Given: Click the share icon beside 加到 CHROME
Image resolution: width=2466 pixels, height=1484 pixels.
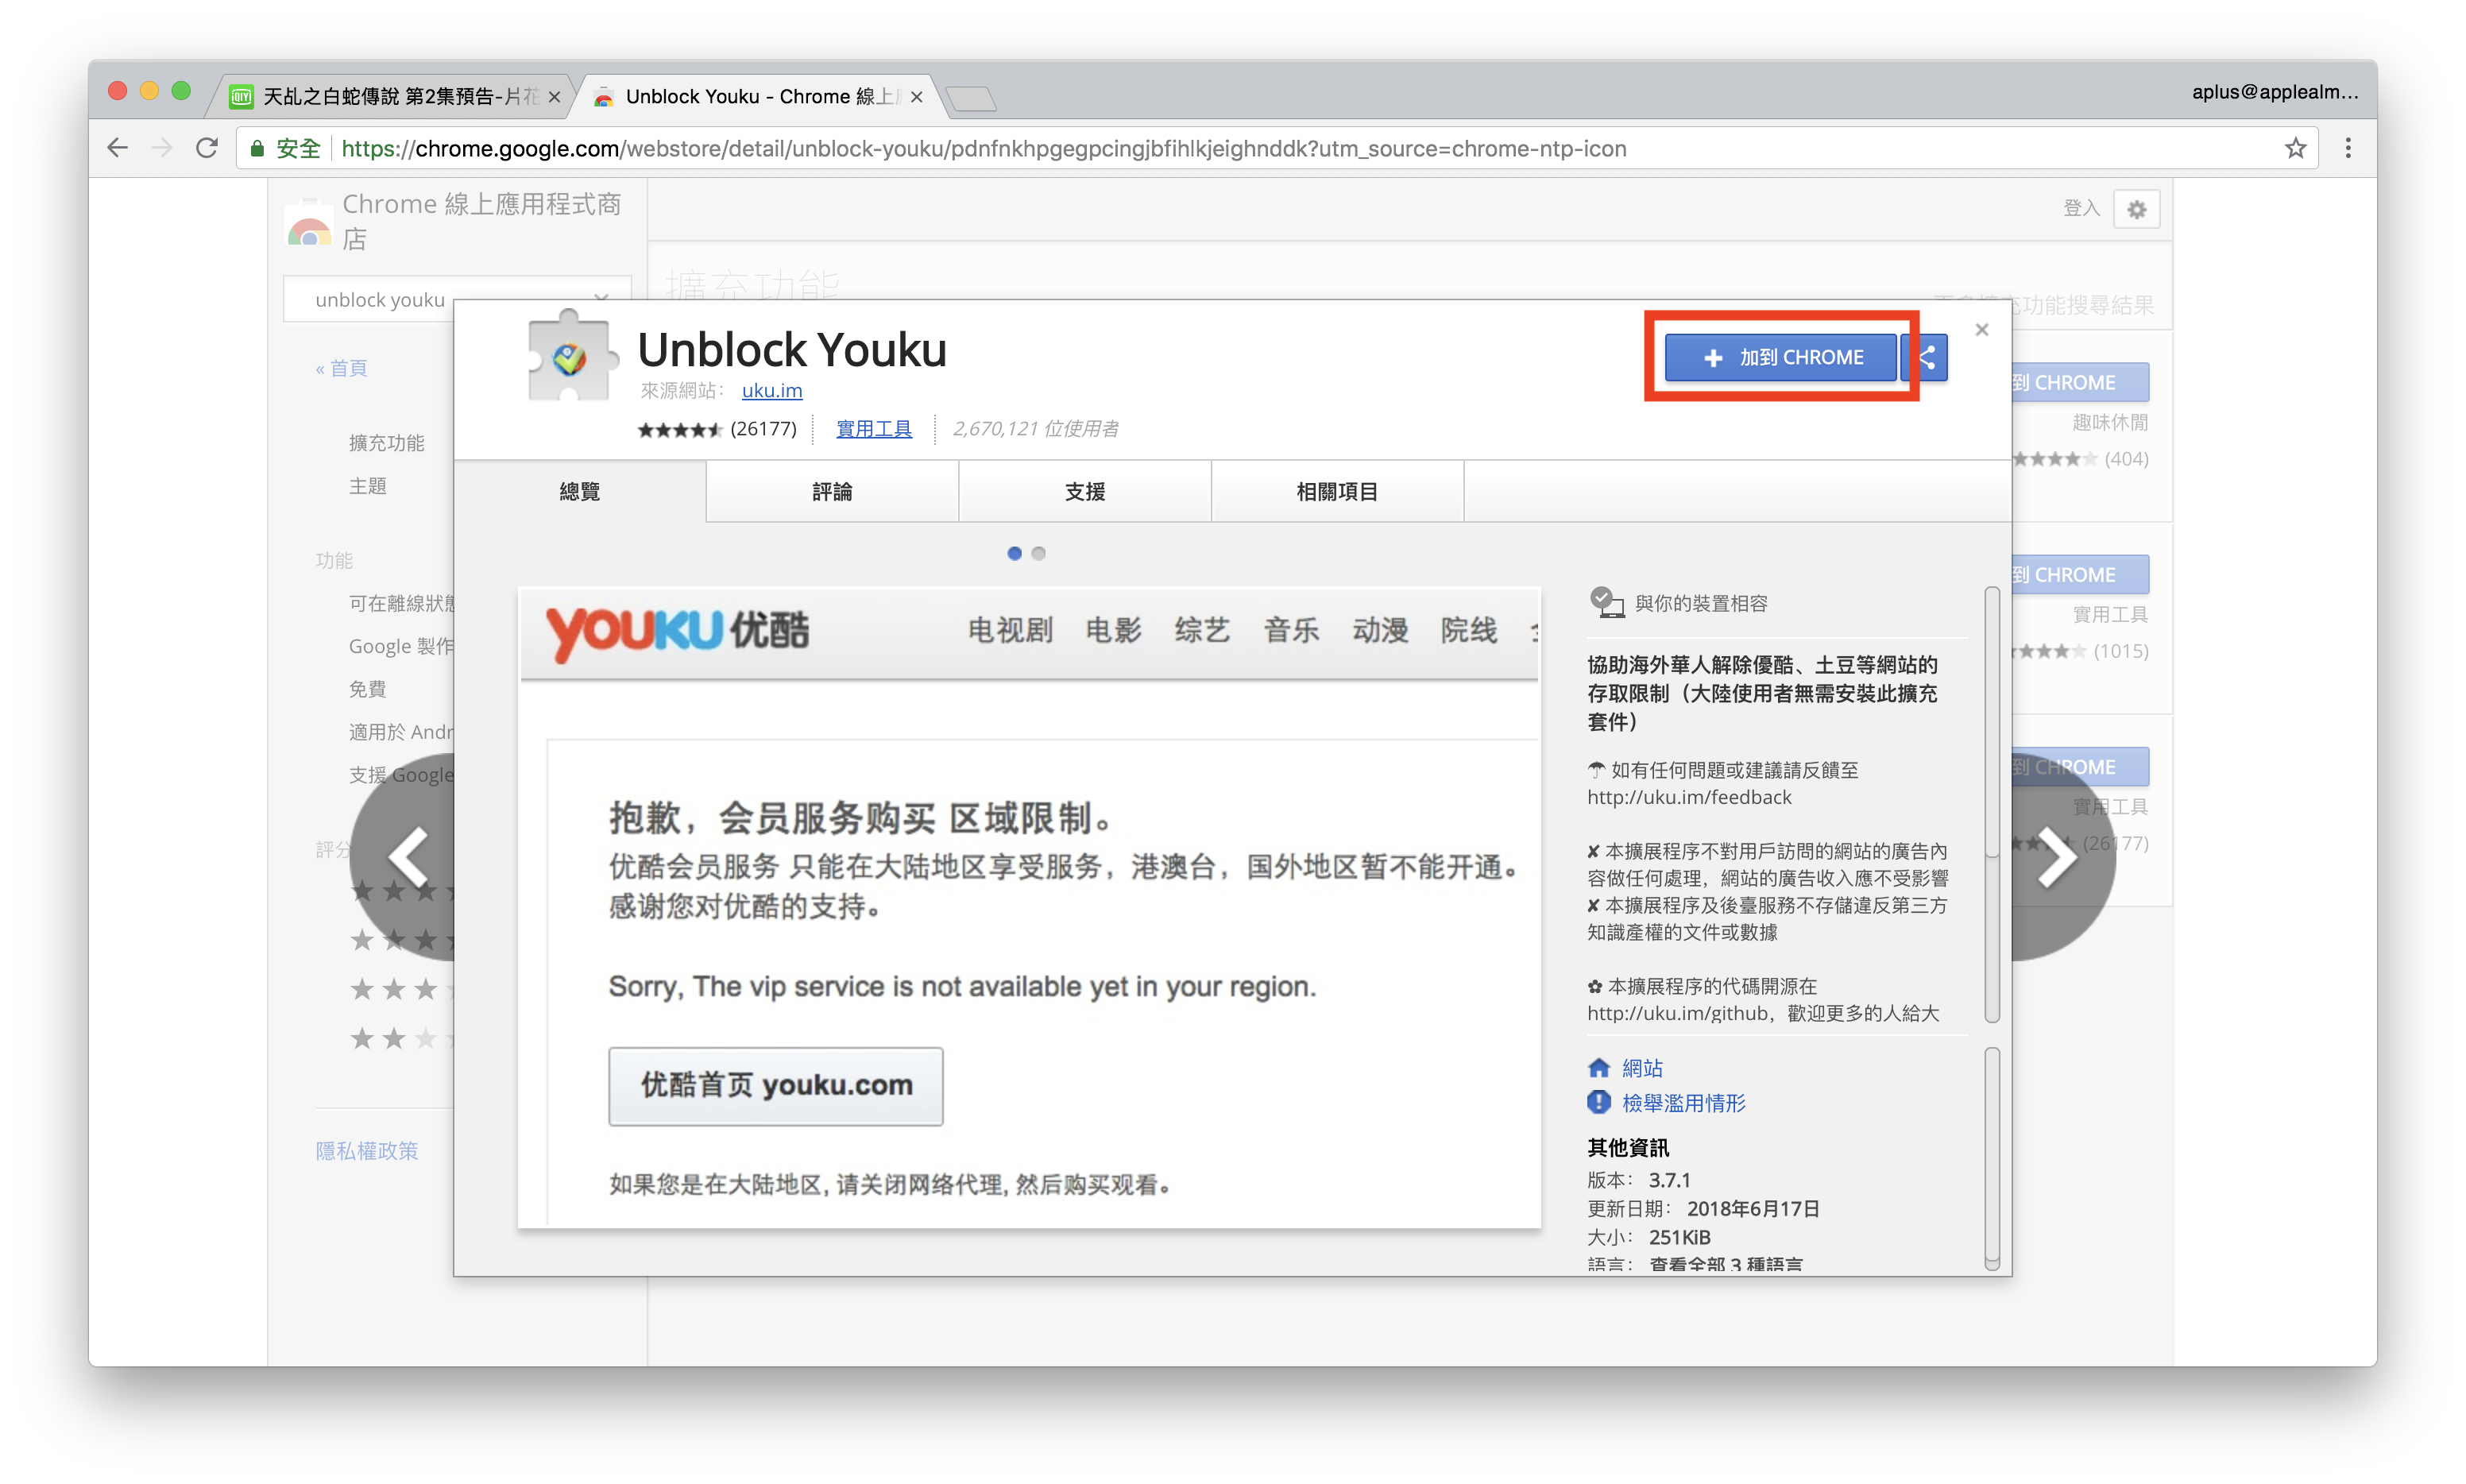Looking at the screenshot, I should click(1928, 357).
